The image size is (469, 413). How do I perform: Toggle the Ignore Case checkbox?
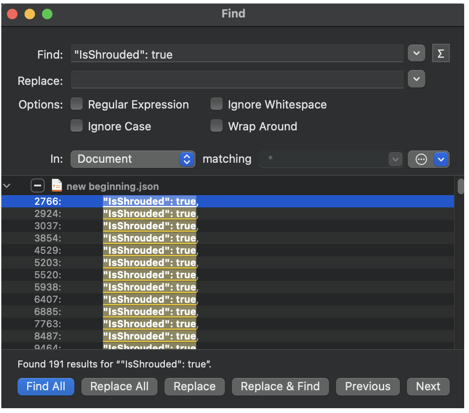[x=77, y=126]
